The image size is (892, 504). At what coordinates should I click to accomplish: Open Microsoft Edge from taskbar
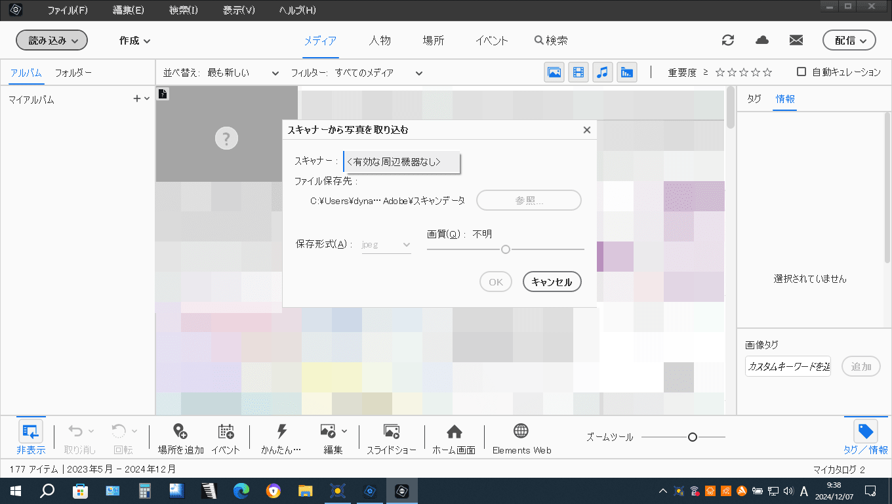(241, 491)
